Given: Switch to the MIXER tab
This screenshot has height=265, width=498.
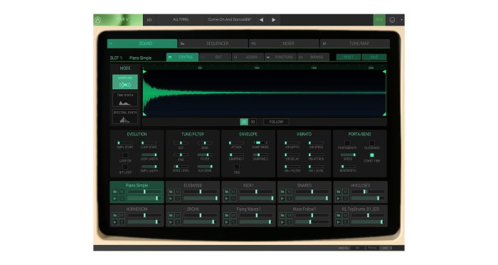Looking at the screenshot, I should click(285, 43).
